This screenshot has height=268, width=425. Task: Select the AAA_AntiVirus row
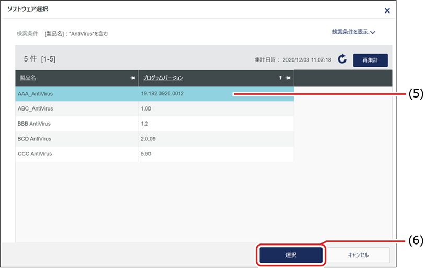click(x=155, y=94)
